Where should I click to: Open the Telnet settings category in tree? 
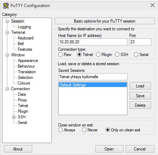click(23, 106)
